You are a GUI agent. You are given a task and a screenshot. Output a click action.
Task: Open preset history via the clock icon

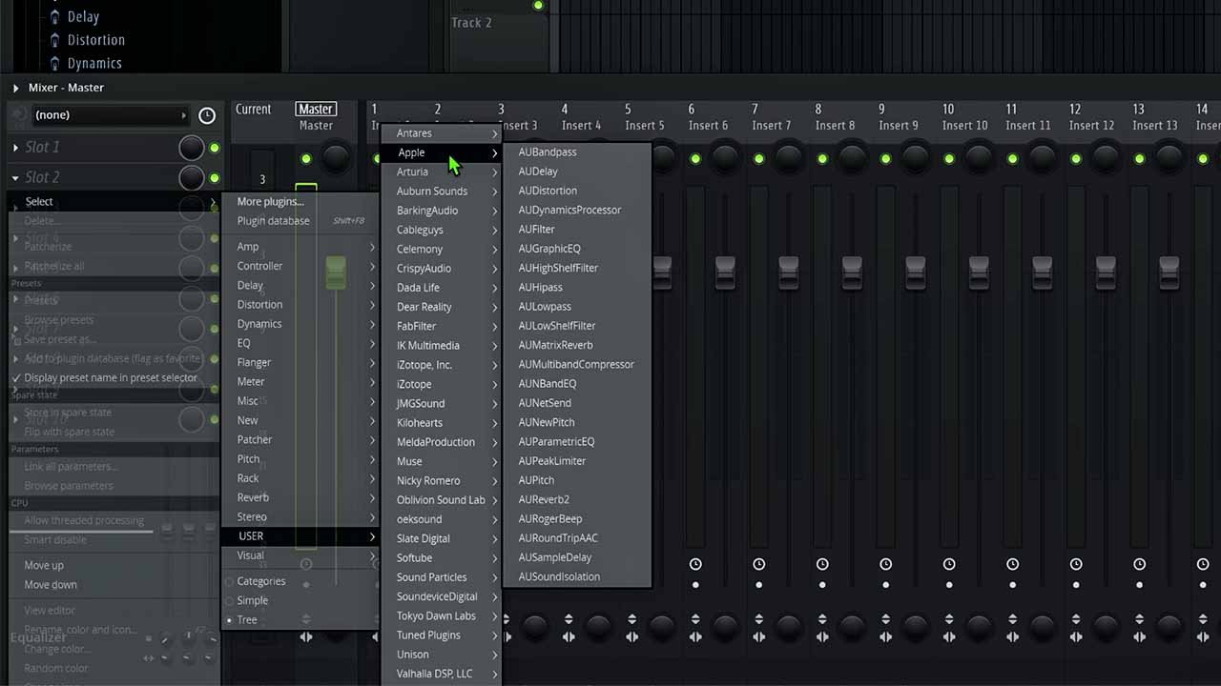(207, 114)
